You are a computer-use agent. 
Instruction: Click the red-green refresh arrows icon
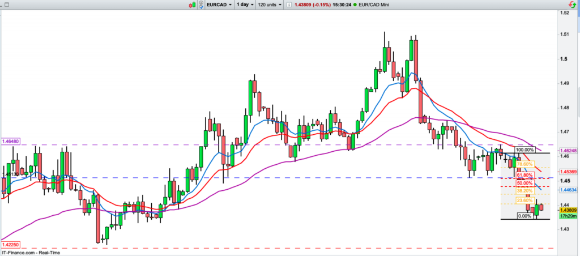(573, 5)
